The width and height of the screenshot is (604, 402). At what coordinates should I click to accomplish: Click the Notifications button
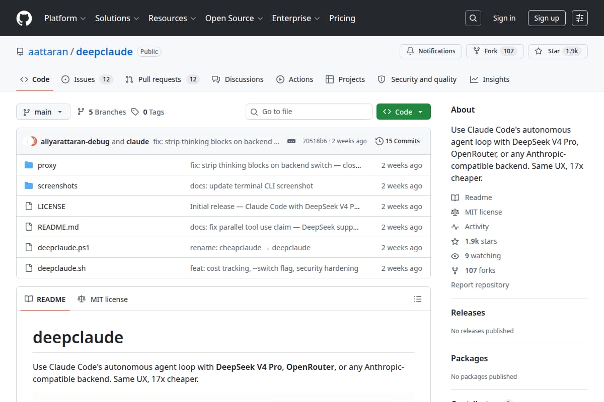click(431, 51)
